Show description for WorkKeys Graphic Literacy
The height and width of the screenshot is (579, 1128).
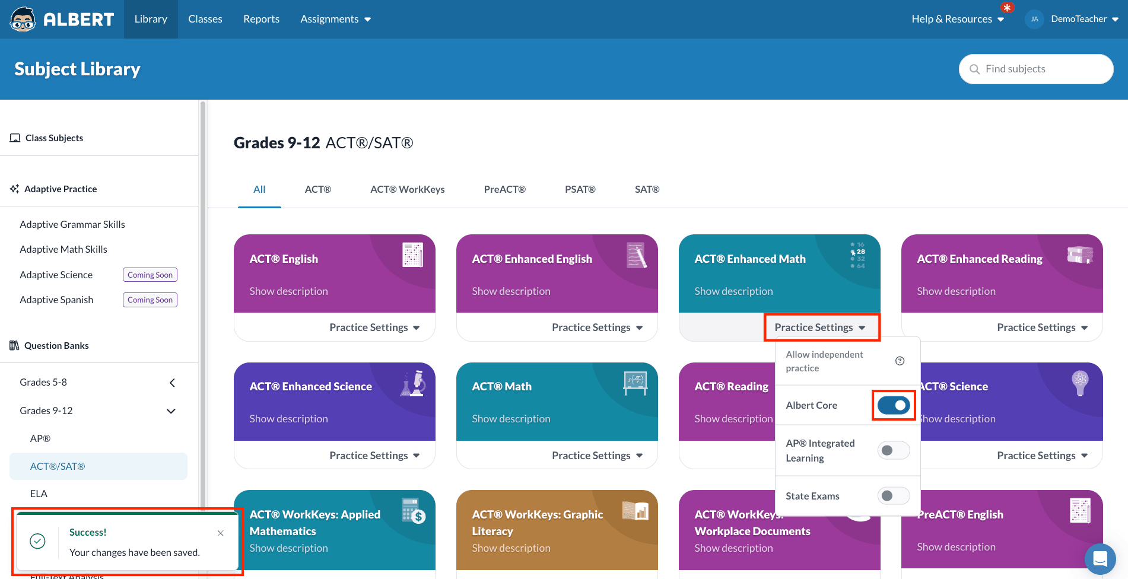tap(511, 548)
